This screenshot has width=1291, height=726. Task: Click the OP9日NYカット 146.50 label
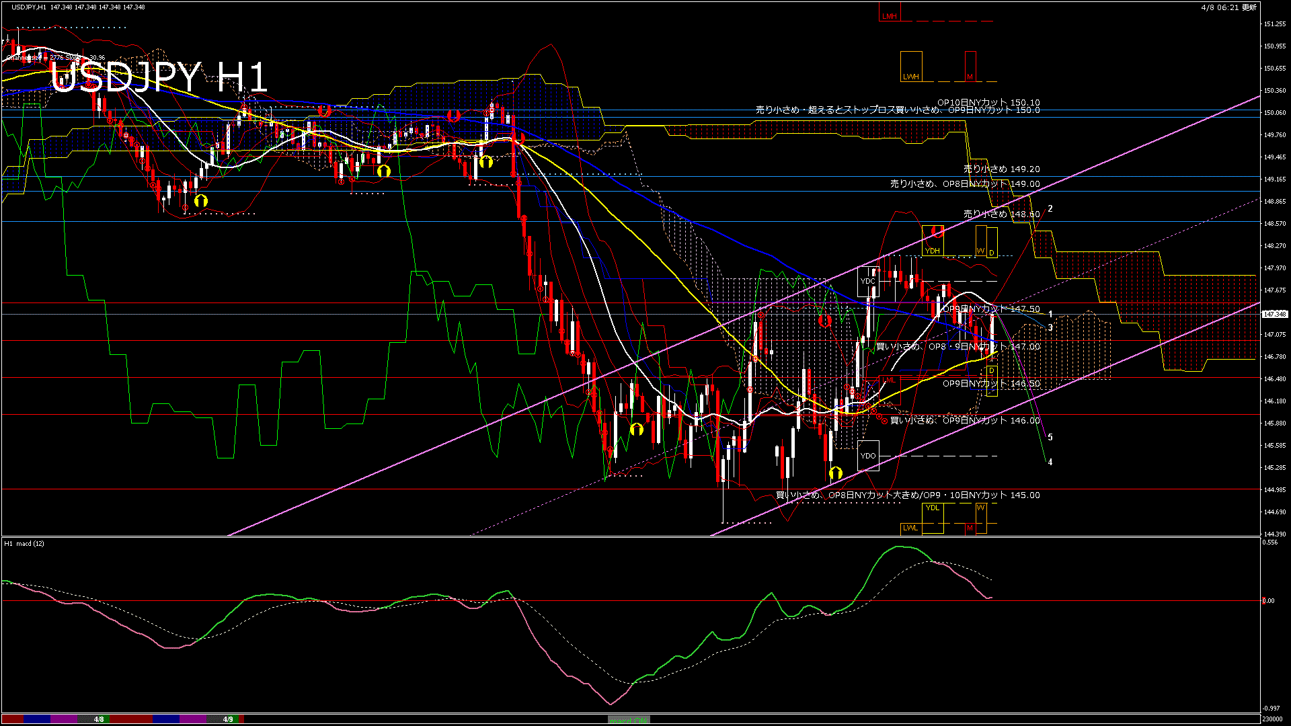(991, 384)
